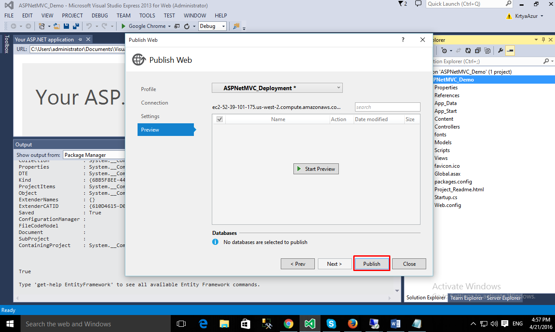The height and width of the screenshot is (332, 555).
Task: Select Web.config in Solution Explorer
Action: 448,205
